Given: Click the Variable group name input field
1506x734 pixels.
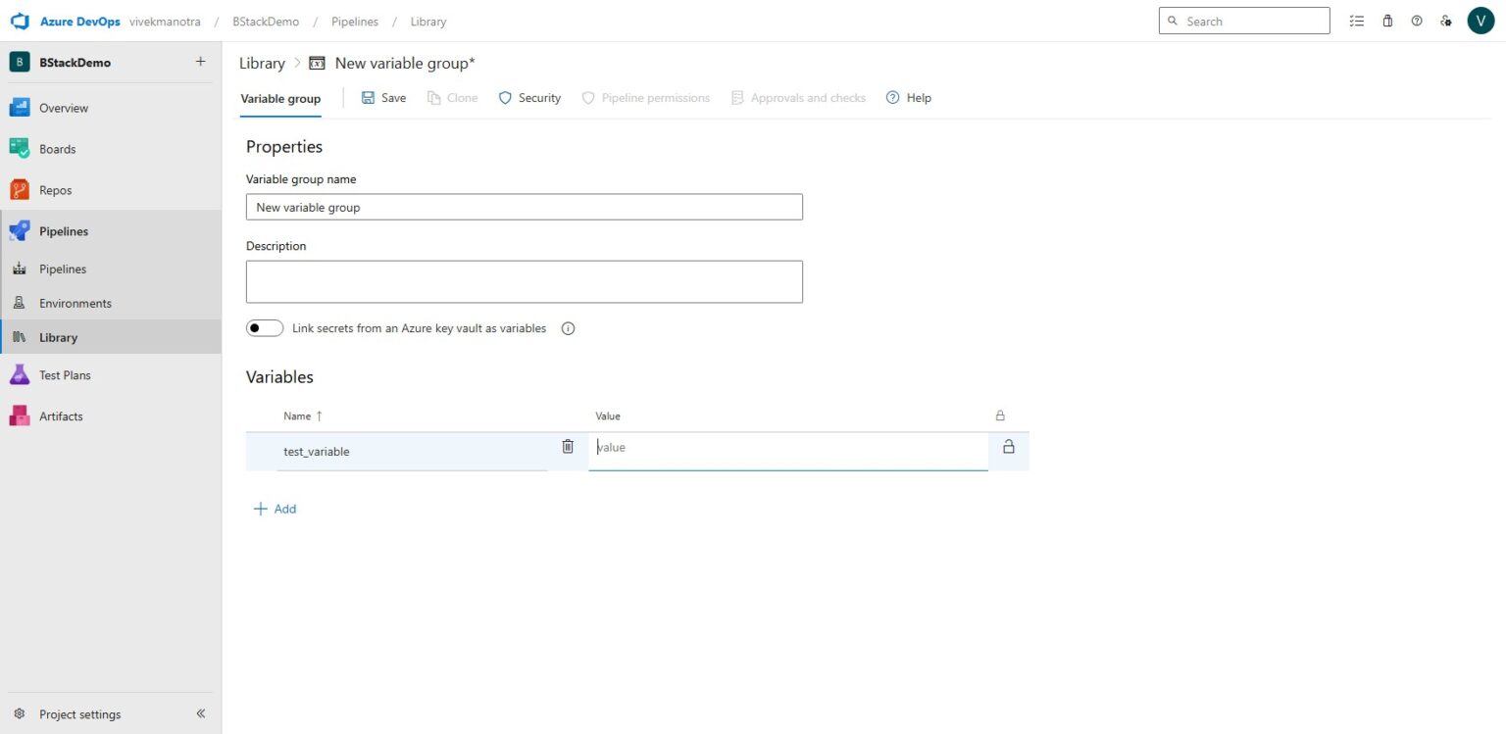Looking at the screenshot, I should 524,207.
